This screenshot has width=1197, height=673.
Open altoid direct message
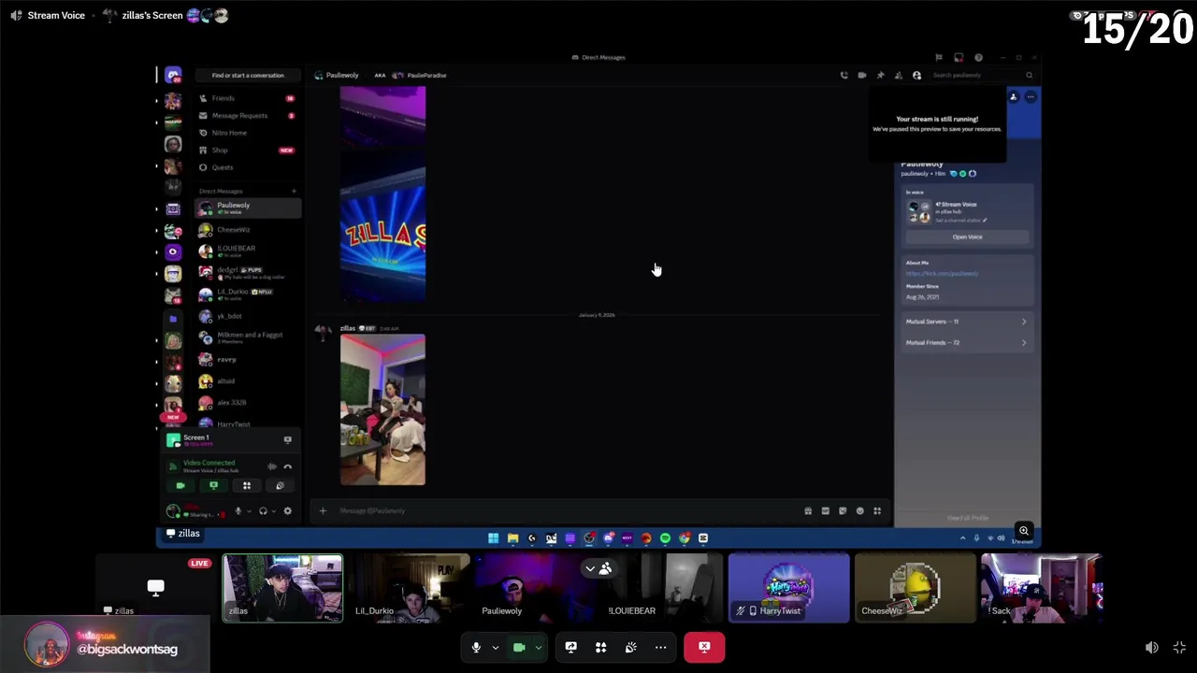click(248, 381)
